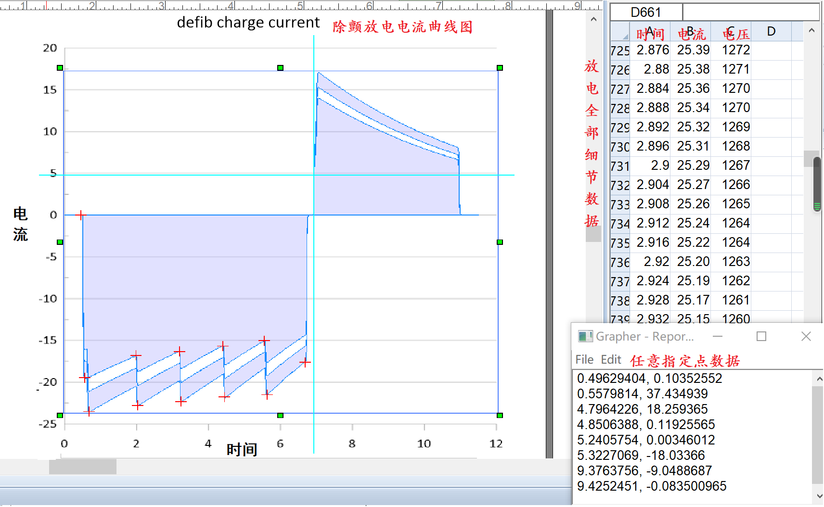Open the Edit menu in Grapher Report

coord(611,360)
